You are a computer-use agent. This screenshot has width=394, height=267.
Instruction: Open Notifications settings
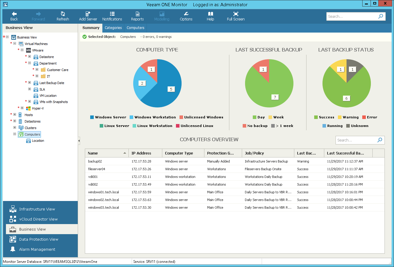click(112, 16)
